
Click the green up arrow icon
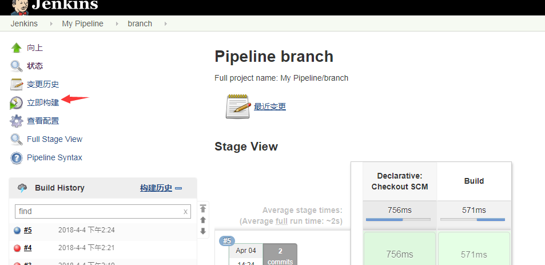17,48
